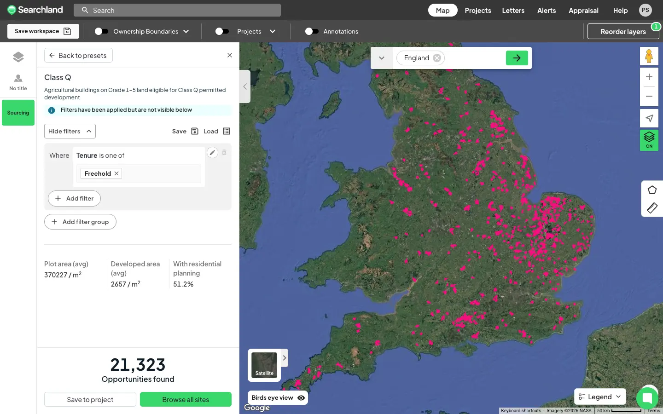Delete the Tenure filter with trash icon
This screenshot has width=663, height=414.
(x=224, y=152)
